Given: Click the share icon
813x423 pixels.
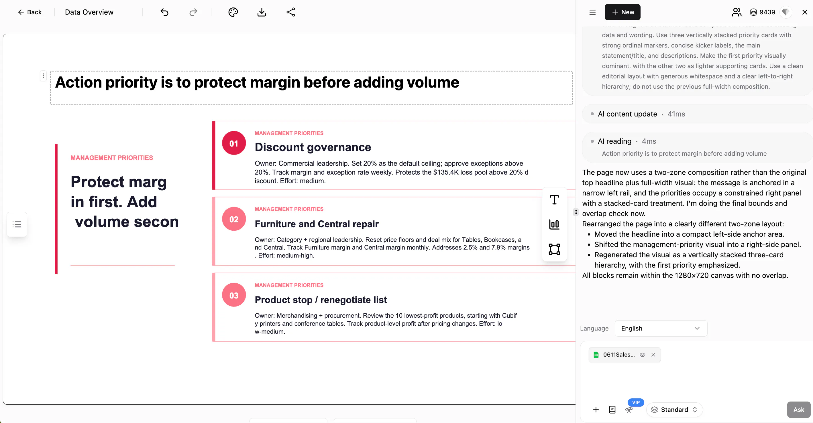Looking at the screenshot, I should click(x=291, y=12).
